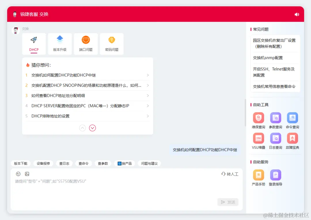Open the 故障宝典 tool icon
This screenshot has width=311, height=220.
point(292,138)
